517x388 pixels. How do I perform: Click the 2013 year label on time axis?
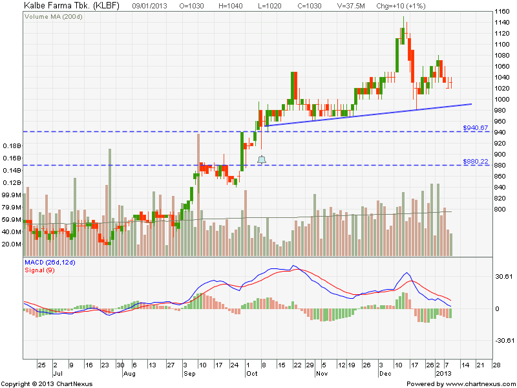443,374
